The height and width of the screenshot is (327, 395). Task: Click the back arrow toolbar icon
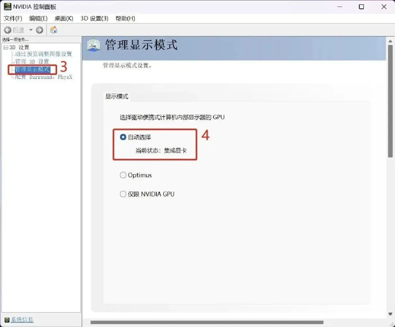[x=8, y=30]
